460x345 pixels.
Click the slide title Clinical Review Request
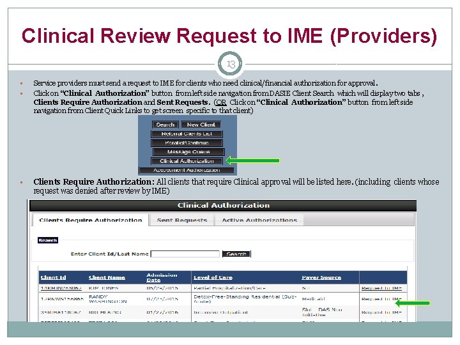(x=229, y=36)
